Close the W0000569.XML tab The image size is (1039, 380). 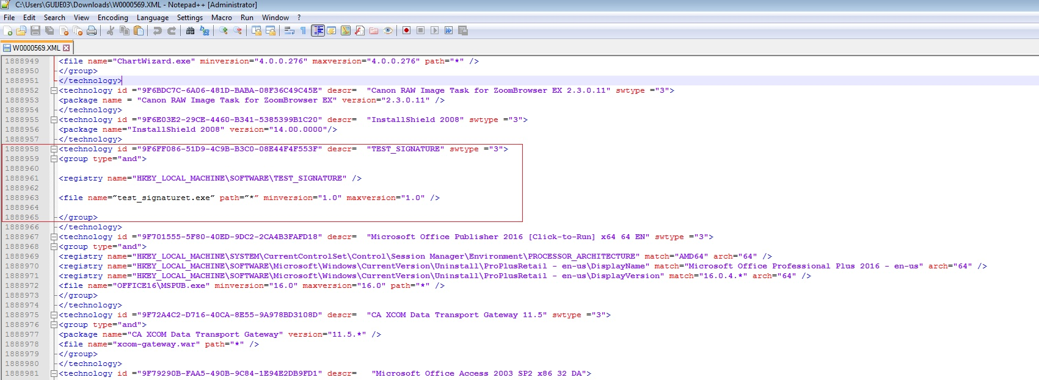point(67,48)
